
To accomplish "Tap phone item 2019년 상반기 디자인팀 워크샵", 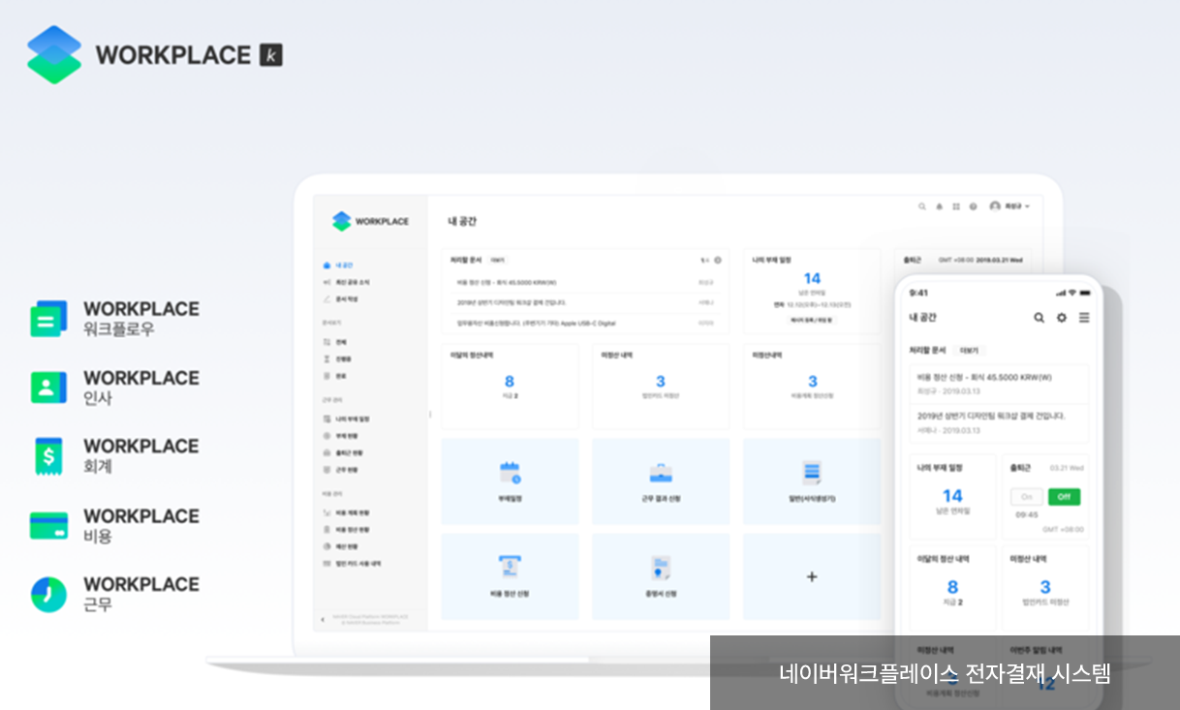I will (x=999, y=422).
